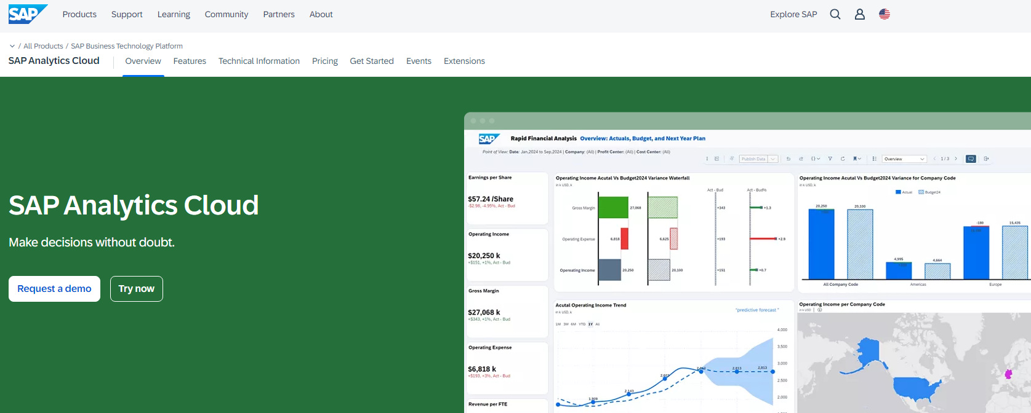This screenshot has height=413, width=1031.
Task: Click the SAP Analytics Cloud product title link
Action: click(54, 61)
